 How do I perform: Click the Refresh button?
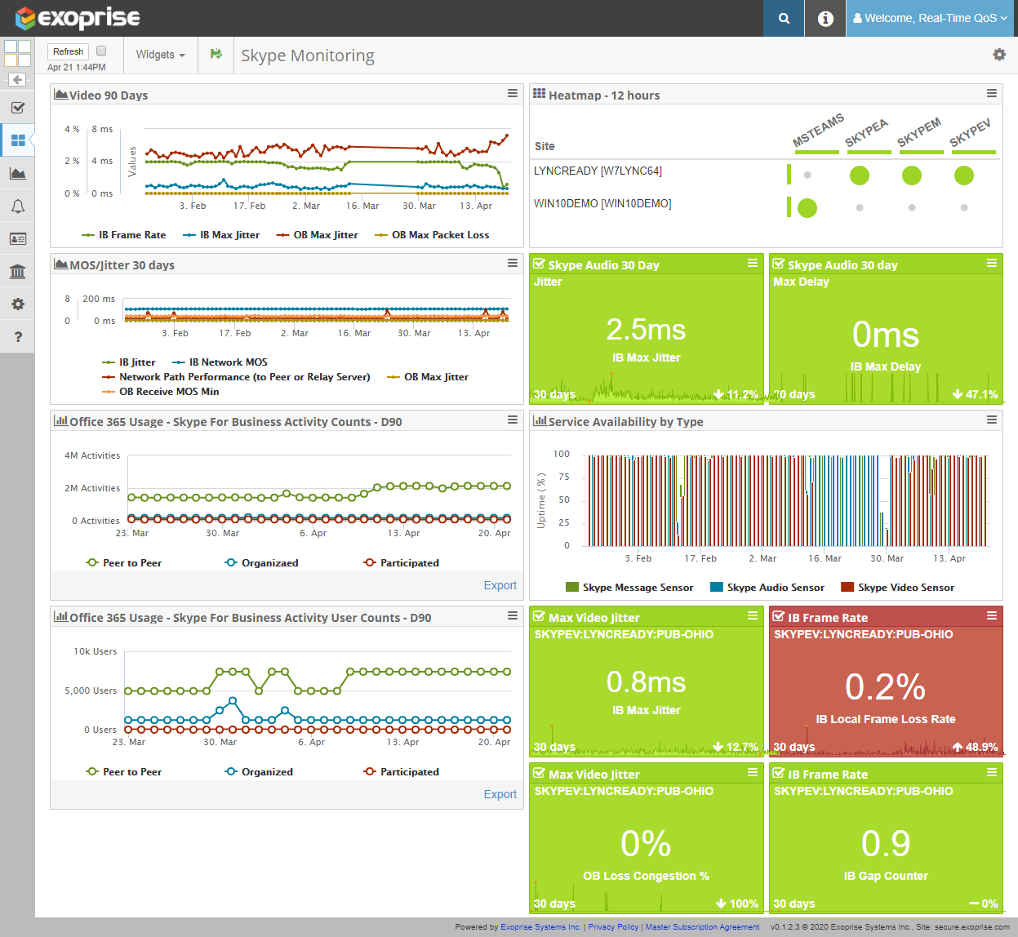tap(68, 51)
